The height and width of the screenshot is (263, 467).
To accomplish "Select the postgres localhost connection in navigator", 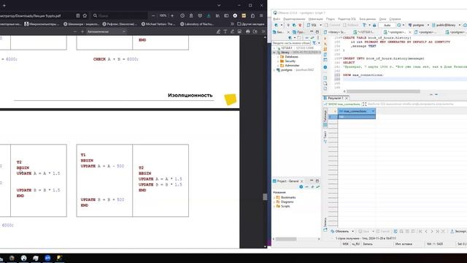I will 286,70.
